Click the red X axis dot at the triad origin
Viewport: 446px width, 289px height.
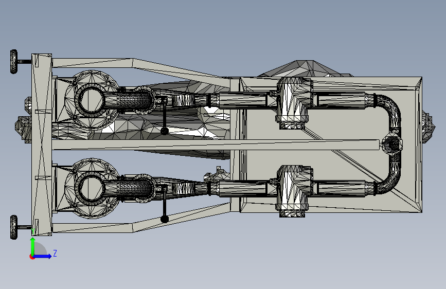[x=32, y=257]
